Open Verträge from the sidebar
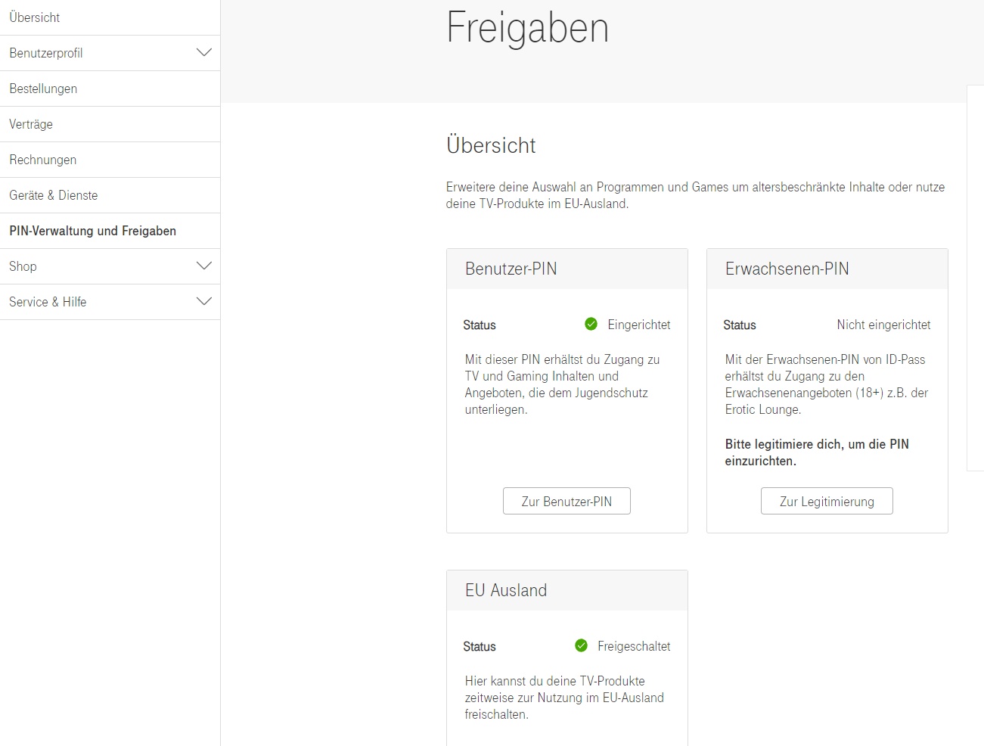Image resolution: width=984 pixels, height=746 pixels. pos(31,124)
